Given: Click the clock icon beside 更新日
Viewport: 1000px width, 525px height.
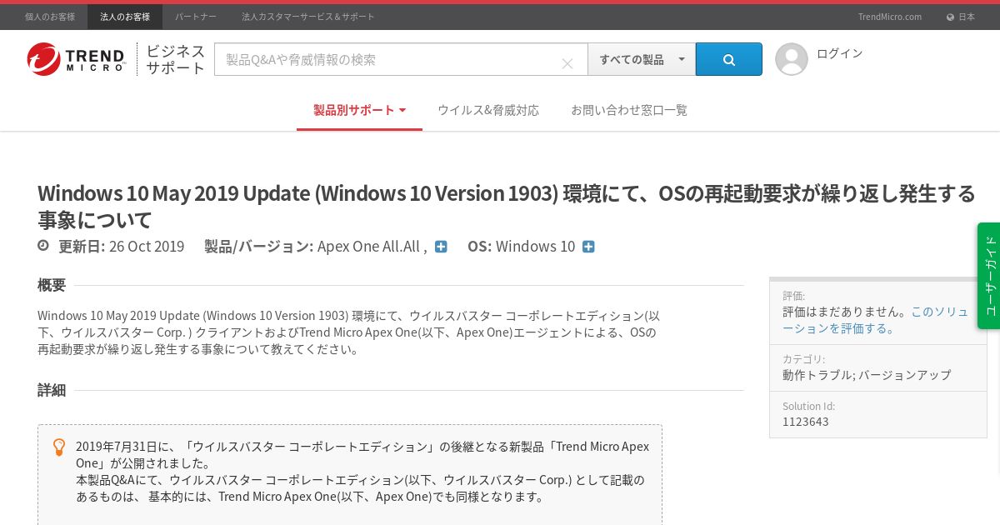Looking at the screenshot, I should pos(43,246).
